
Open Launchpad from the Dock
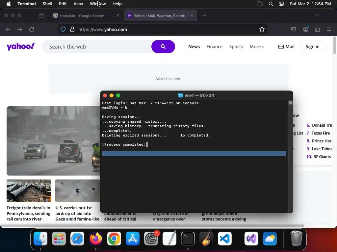pos(59,239)
